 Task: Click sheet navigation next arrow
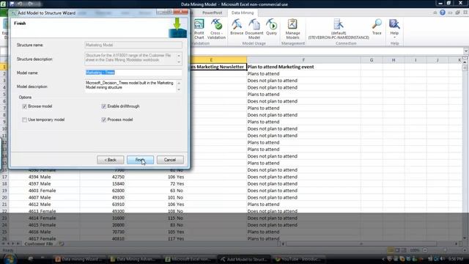pyautogui.click(x=13, y=244)
